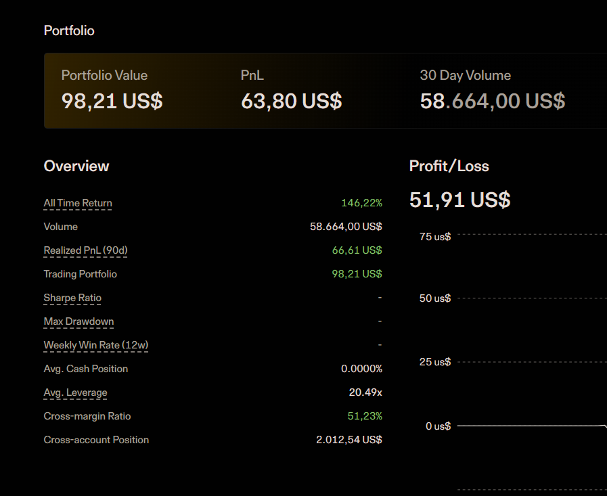Click the Avg. Cash Position row label
The image size is (607, 496).
85,369
